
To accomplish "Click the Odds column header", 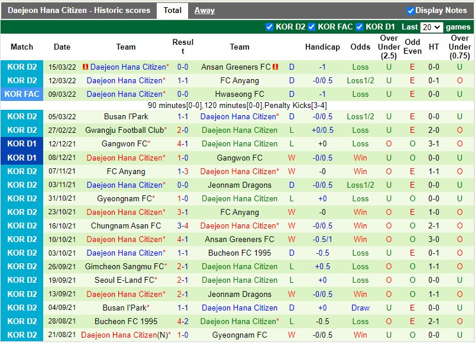I will [x=360, y=47].
